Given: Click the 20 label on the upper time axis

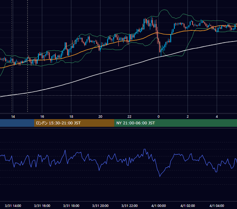Looking at the screenshot, I should [100, 117].
